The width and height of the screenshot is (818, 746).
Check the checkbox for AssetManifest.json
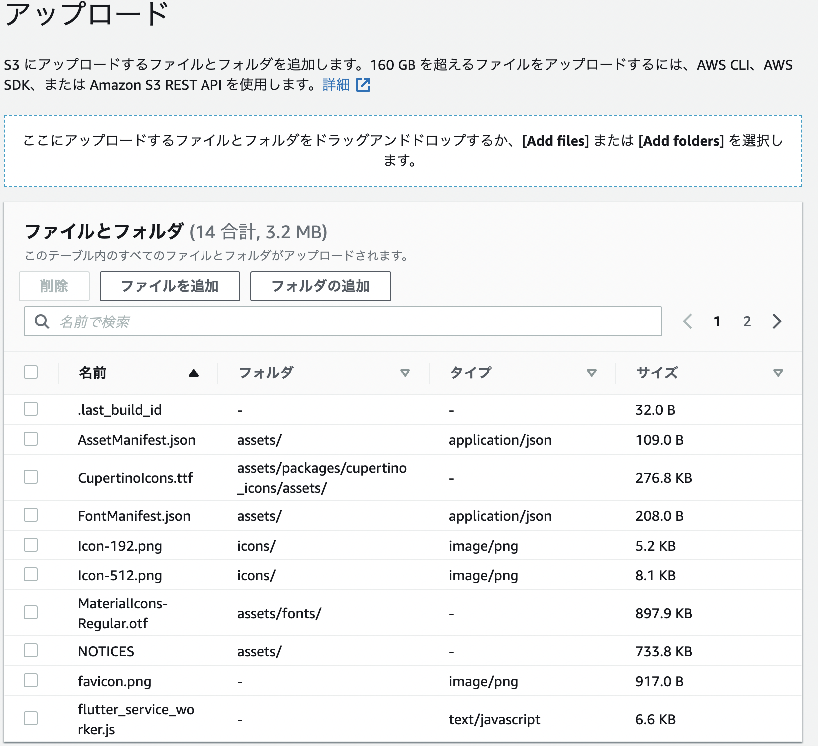31,439
